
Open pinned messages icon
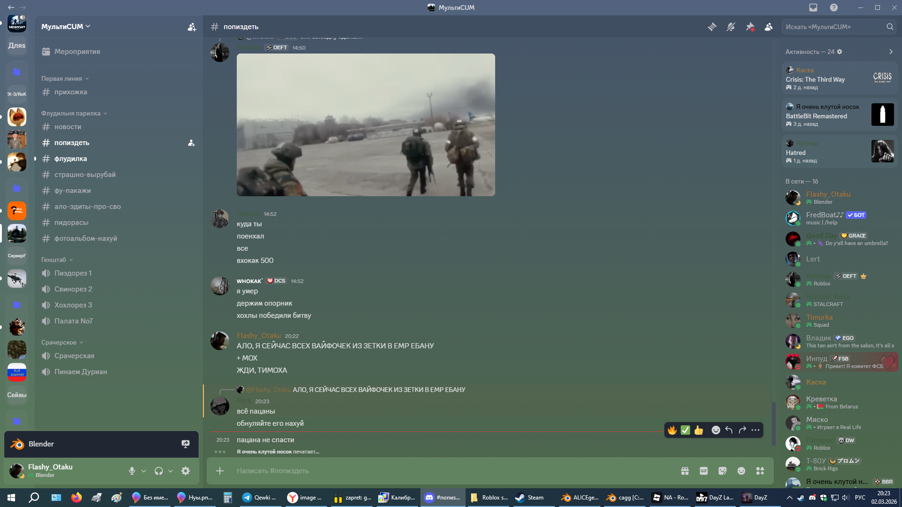[x=750, y=27]
